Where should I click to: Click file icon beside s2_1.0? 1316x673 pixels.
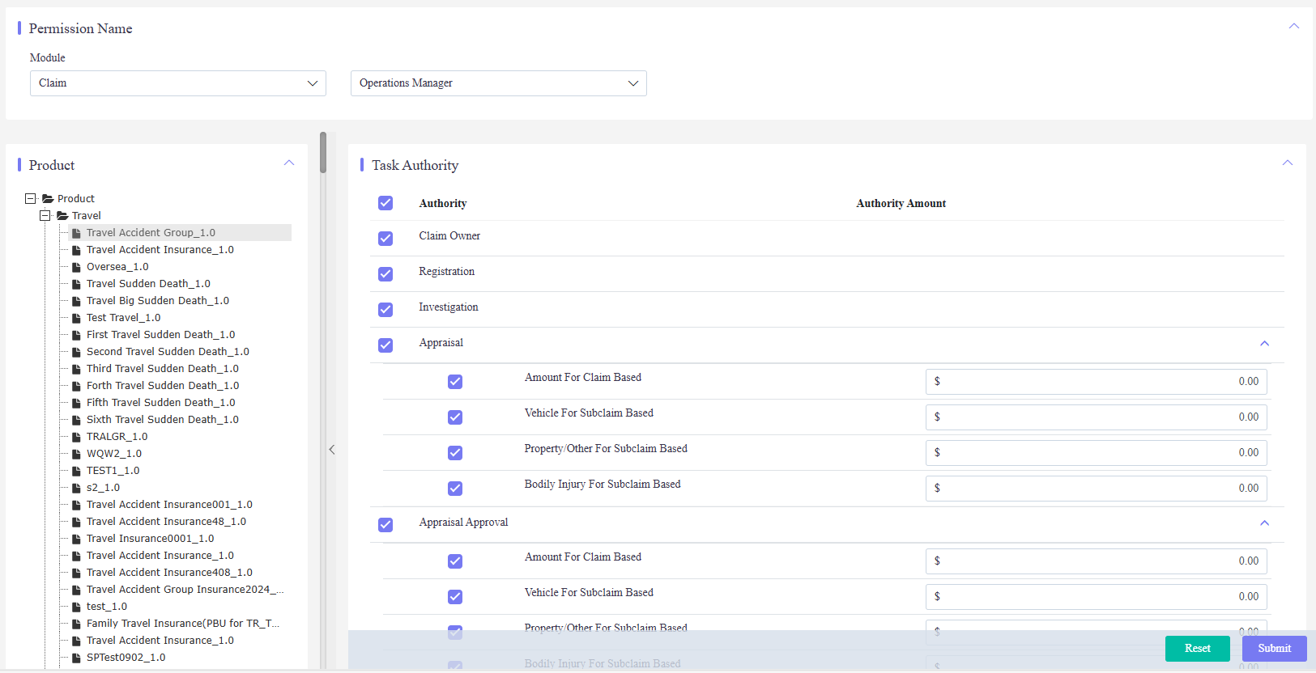tap(76, 488)
